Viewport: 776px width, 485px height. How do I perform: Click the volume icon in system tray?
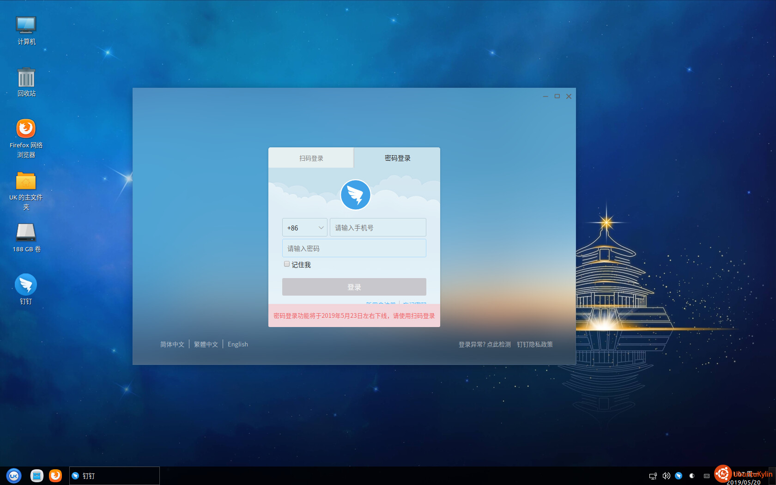tap(666, 476)
